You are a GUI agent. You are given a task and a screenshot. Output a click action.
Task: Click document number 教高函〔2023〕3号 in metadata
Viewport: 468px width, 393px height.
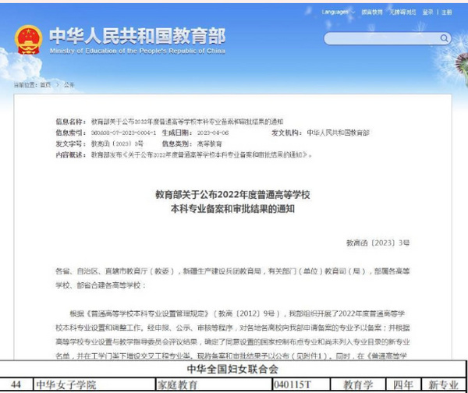pos(117,143)
